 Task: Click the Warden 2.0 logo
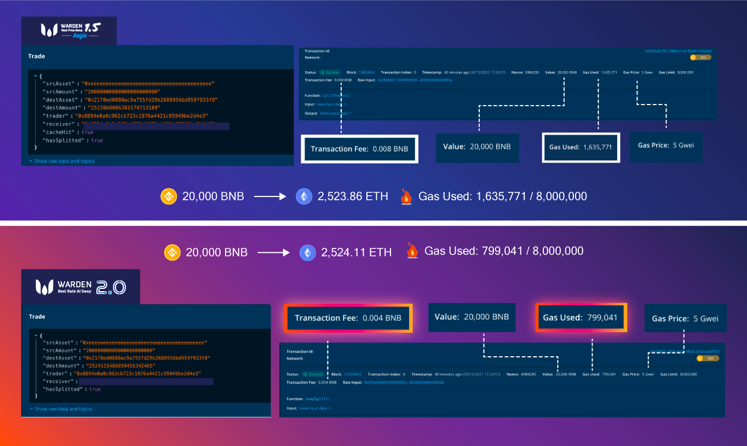point(81,287)
